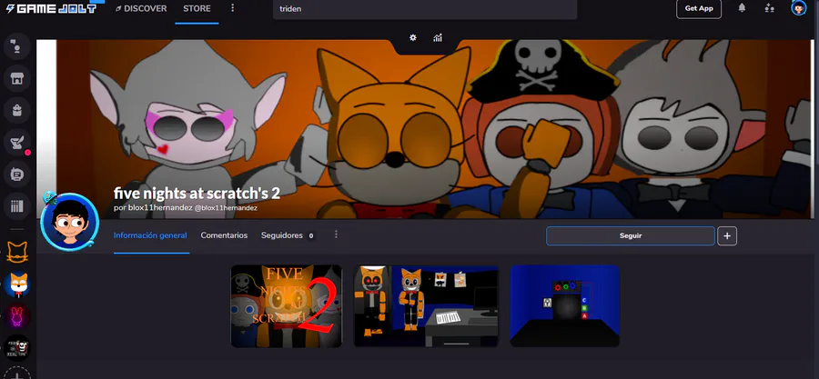819x379 pixels.
Task: Click the Get App button
Action: click(699, 9)
